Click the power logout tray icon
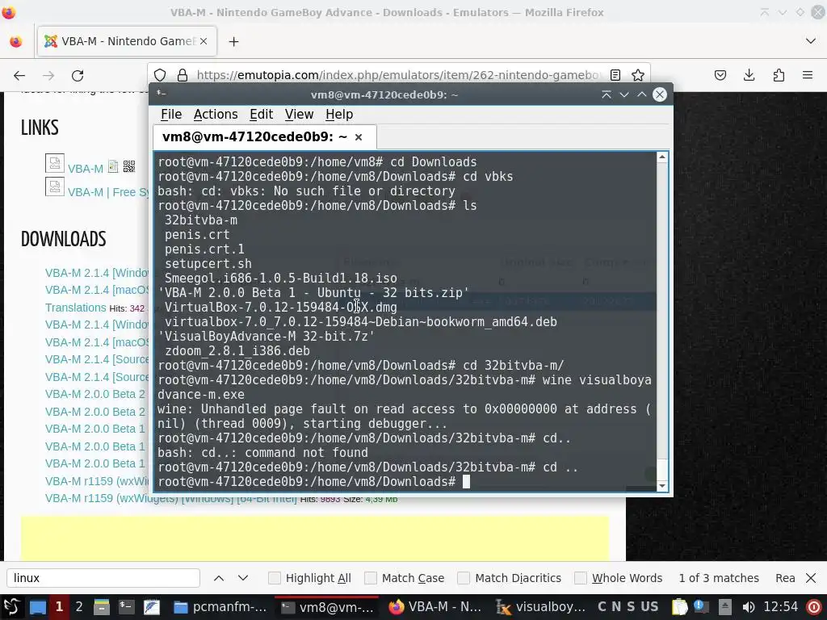Image resolution: width=827 pixels, height=620 pixels. pyautogui.click(x=814, y=607)
